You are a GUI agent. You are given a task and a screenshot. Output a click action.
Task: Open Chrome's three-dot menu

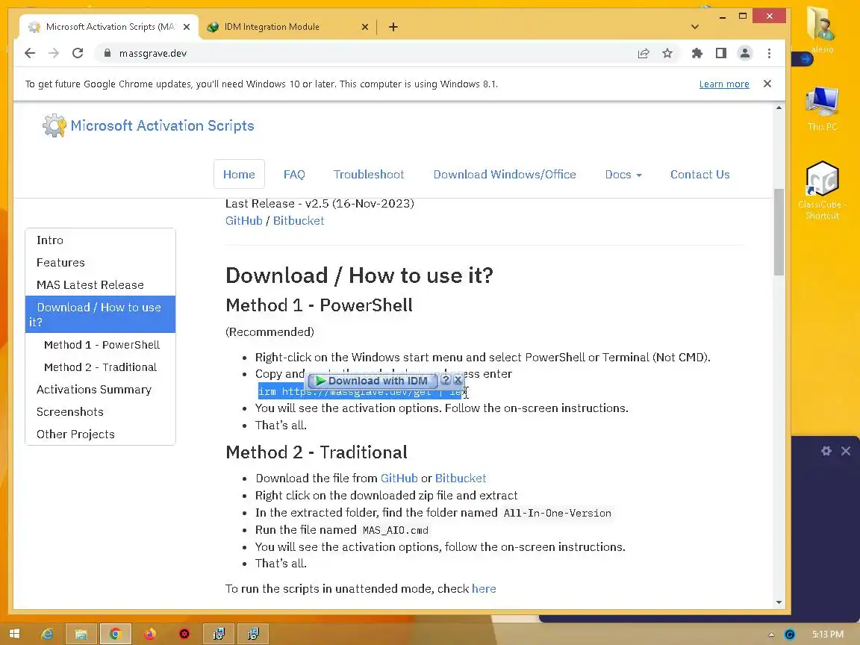pyautogui.click(x=769, y=53)
